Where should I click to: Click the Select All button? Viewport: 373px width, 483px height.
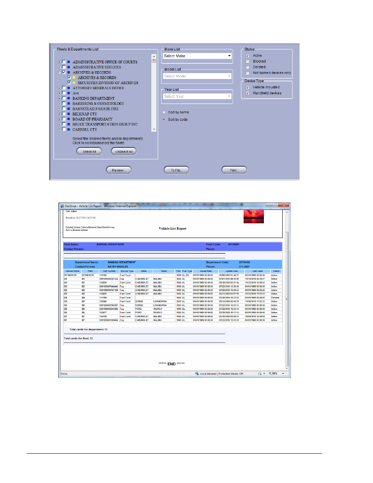click(89, 151)
